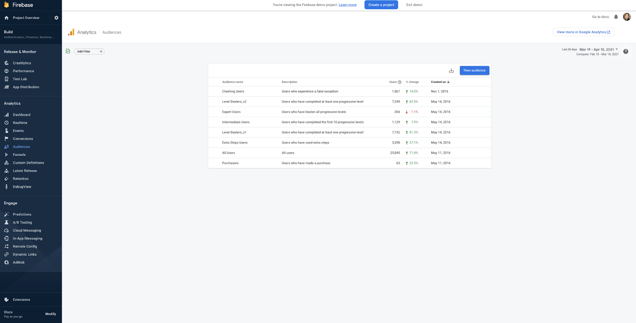Open the Purchasers audience row

[231, 163]
